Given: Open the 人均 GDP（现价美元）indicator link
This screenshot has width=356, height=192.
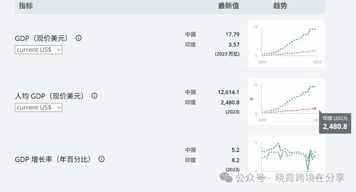Looking at the screenshot, I should 50,96.
